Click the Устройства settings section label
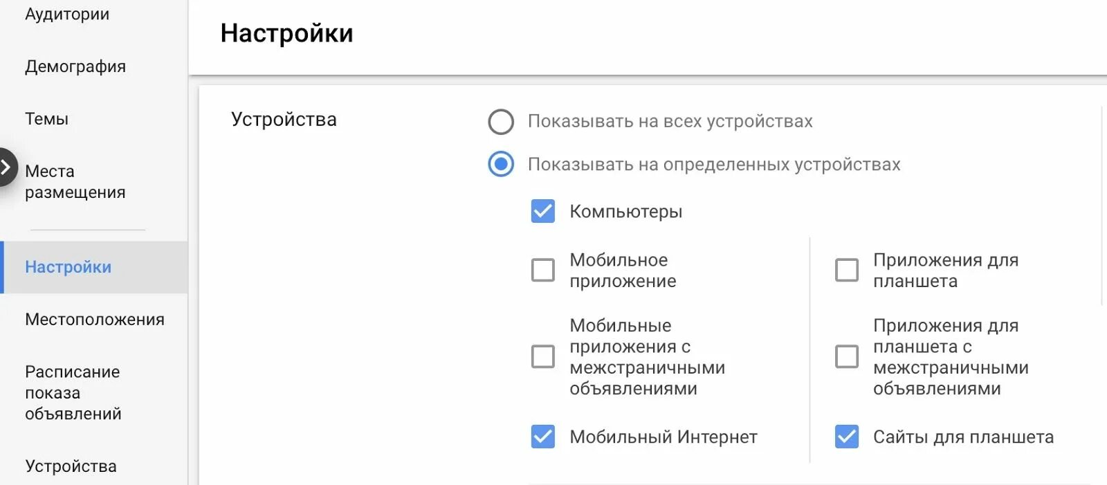The image size is (1107, 485). (x=284, y=120)
